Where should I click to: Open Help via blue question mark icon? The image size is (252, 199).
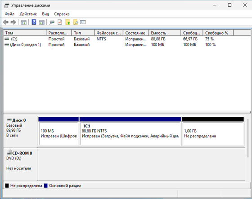pyautogui.click(x=34, y=22)
